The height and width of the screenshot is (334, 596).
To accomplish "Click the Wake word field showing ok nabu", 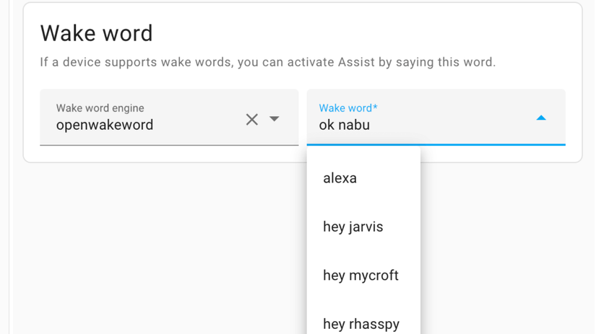I will [x=436, y=118].
